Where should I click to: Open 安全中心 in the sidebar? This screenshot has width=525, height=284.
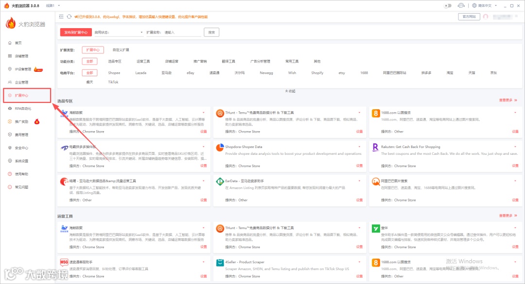tap(21, 148)
